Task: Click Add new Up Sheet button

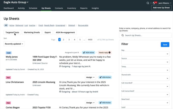Action: pyautogui.click(x=161, y=7)
